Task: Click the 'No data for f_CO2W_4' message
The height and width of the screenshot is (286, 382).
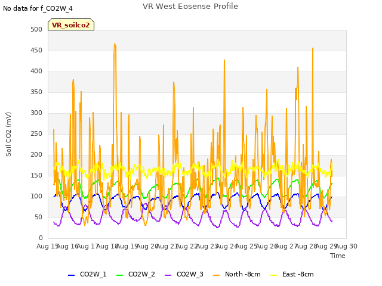Action: pyautogui.click(x=38, y=8)
